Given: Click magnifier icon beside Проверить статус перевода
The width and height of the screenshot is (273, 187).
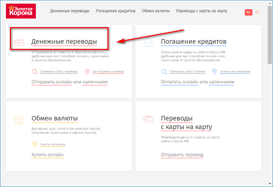Looking at the screenshot, I should (34, 71).
